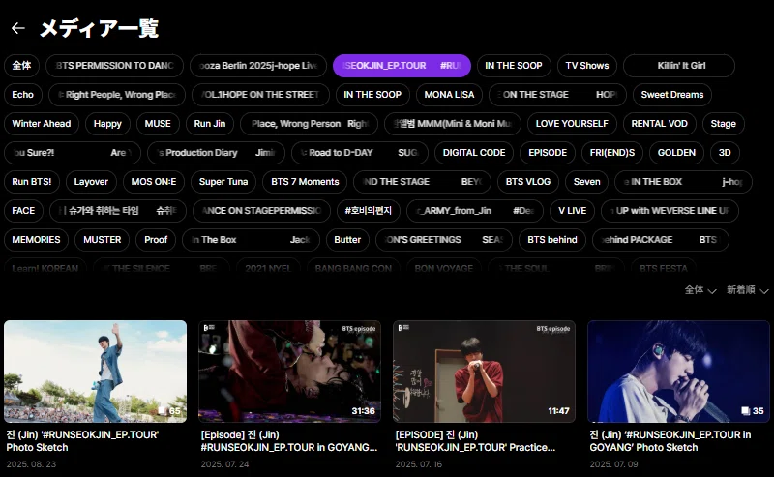Click the メディア一覧 page heading
The image size is (774, 477).
tap(100, 28)
